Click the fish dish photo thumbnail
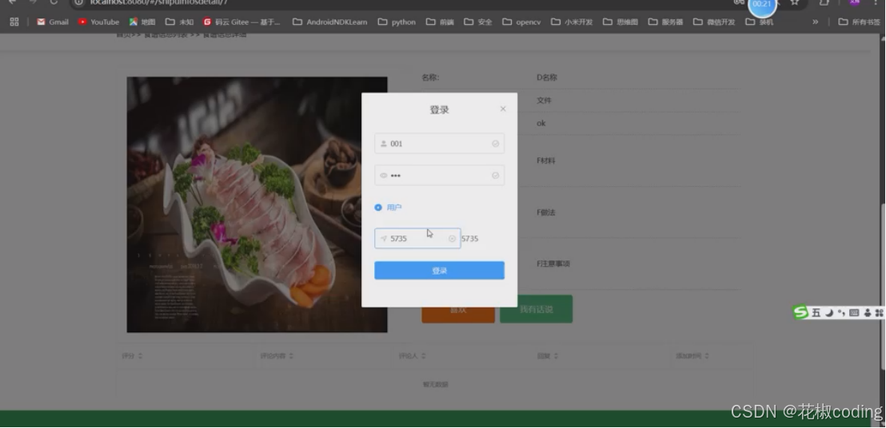This screenshot has height=428, width=886. coord(257,204)
